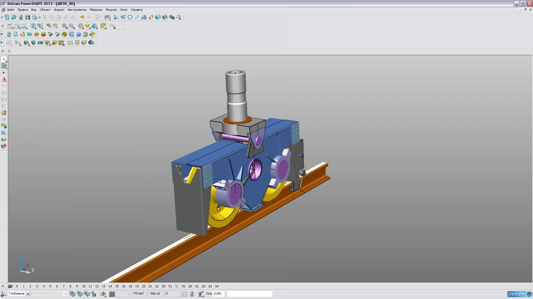This screenshot has width=533, height=299.
Task: Open the Вид menu
Action: coord(34,9)
